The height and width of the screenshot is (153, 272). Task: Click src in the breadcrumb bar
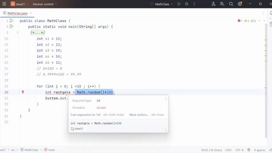click(x=13, y=150)
